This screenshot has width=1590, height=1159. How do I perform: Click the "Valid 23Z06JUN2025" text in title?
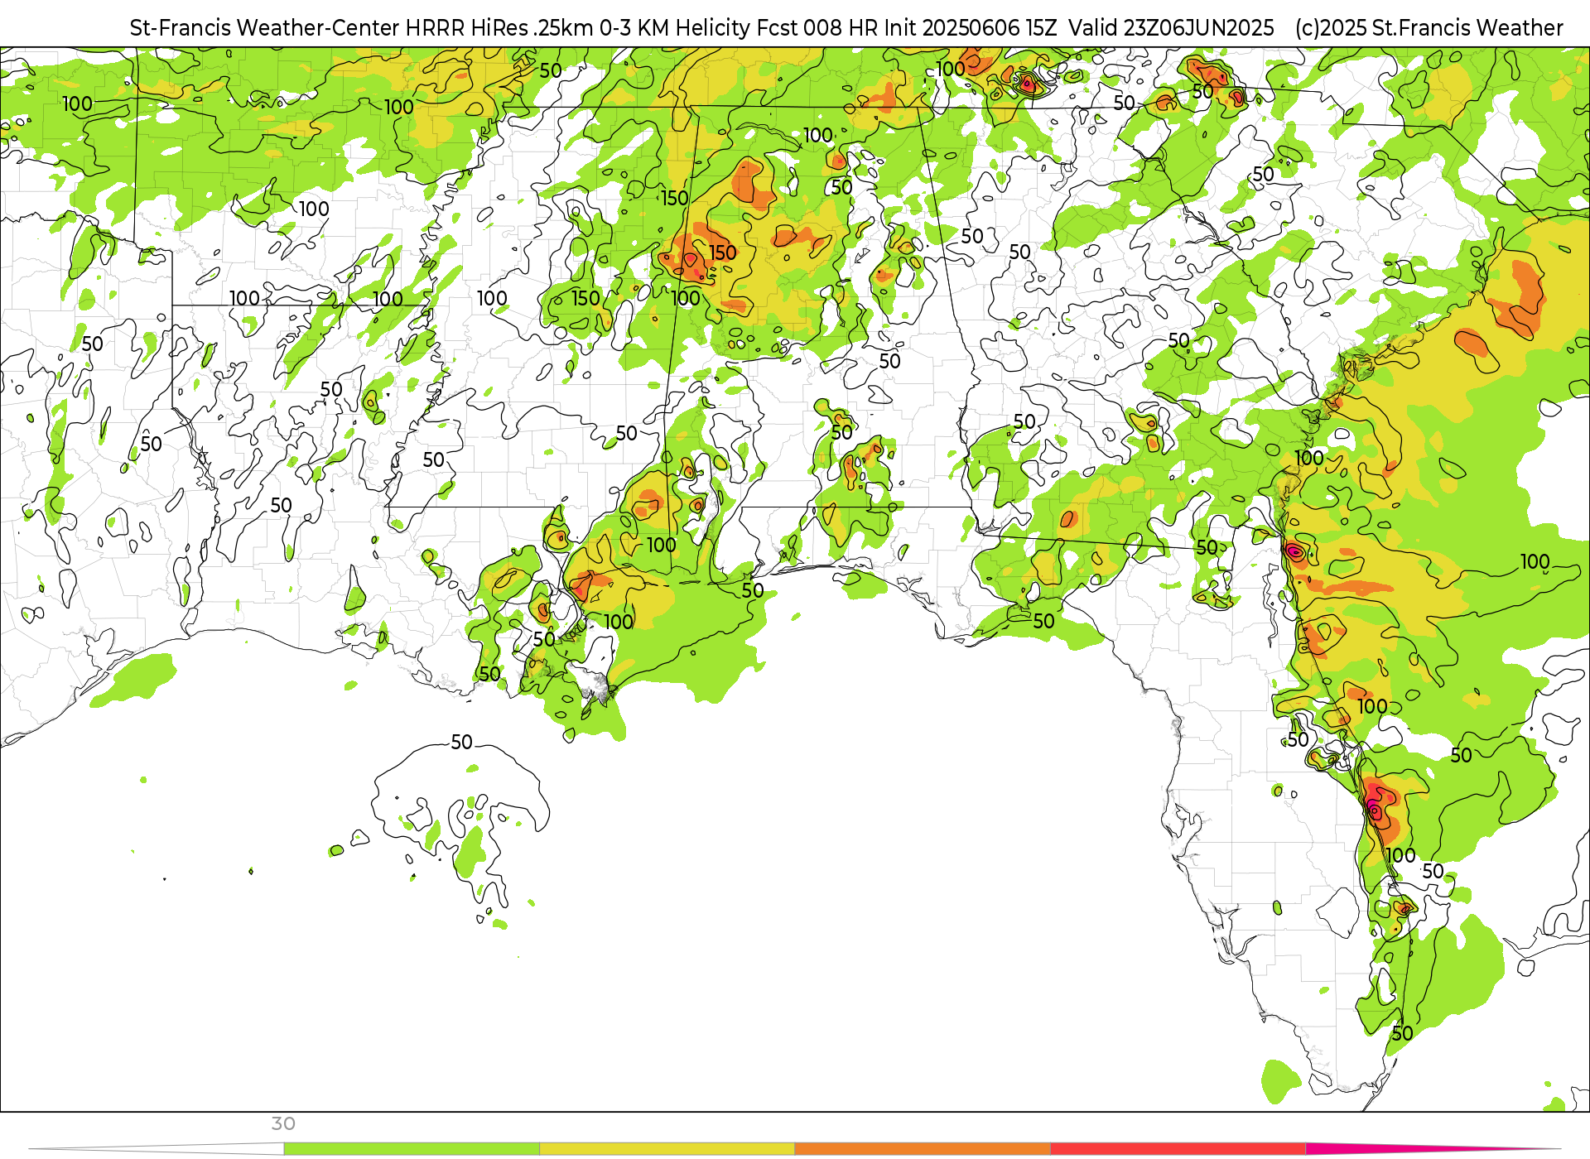pos(1171,27)
